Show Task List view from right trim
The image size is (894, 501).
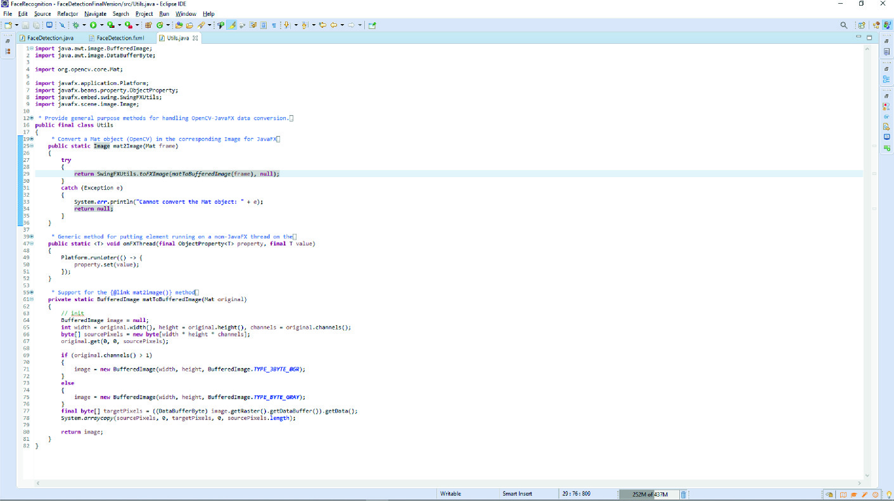(886, 52)
